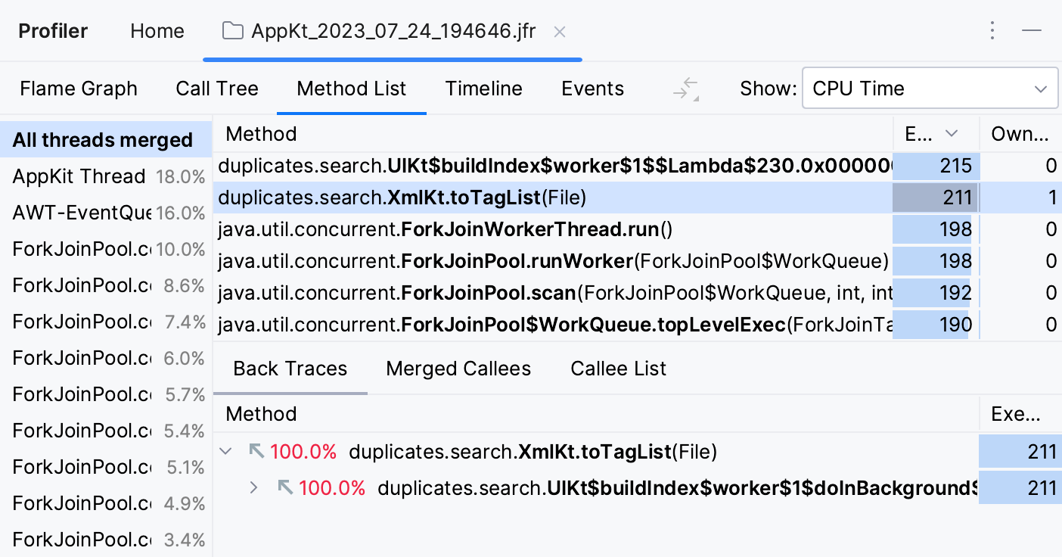The width and height of the screenshot is (1062, 557).
Task: Select All threads merged in the sidebar
Action: (101, 139)
